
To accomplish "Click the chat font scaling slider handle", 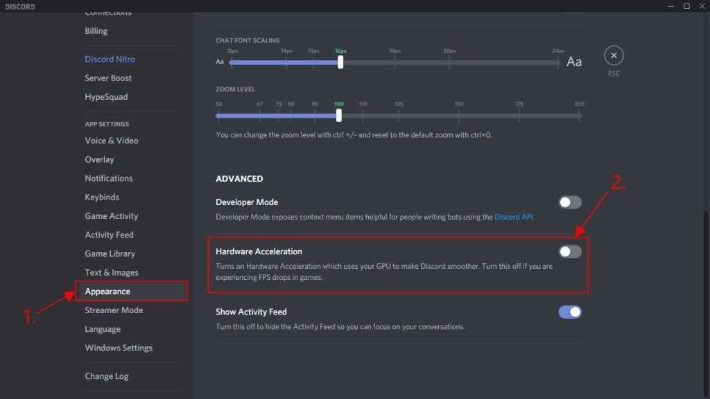I will [x=340, y=62].
